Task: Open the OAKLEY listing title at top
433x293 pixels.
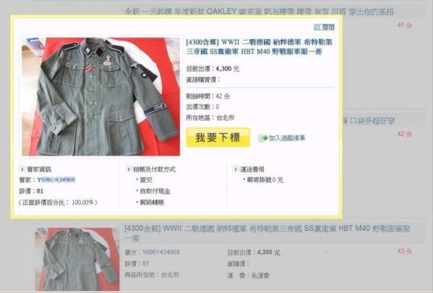Action: (260, 12)
